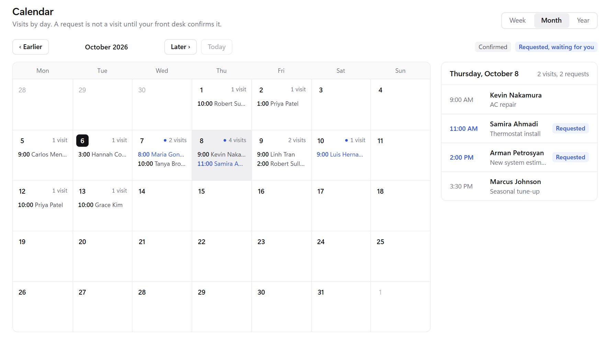Open Tanya Bro... 10:00 visit
Image resolution: width=610 pixels, height=343 pixels.
click(162, 164)
